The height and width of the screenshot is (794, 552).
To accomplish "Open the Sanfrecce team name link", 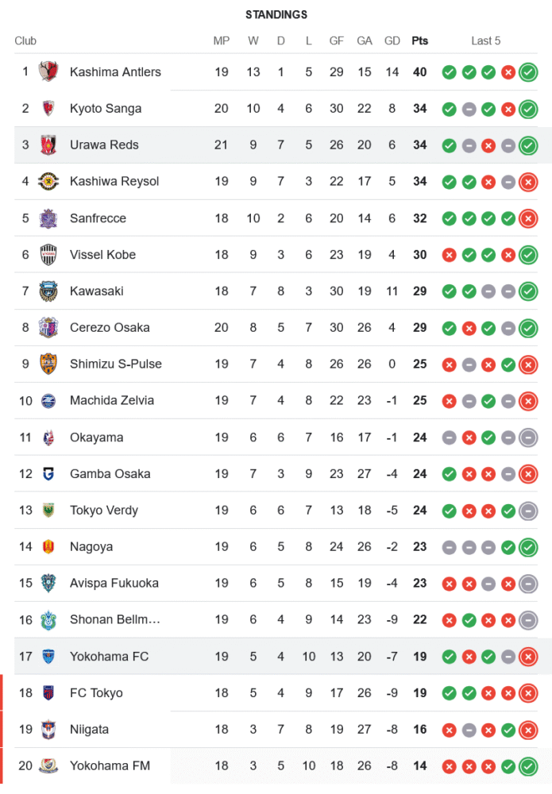I will click(98, 218).
